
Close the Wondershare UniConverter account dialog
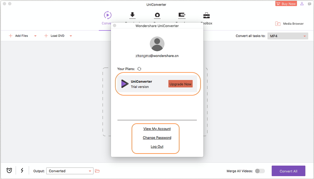pyautogui.click(x=115, y=25)
